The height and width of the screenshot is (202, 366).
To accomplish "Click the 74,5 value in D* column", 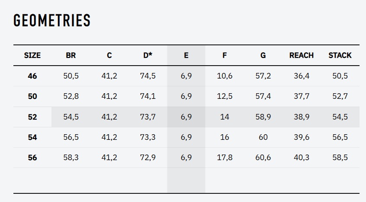I will pyautogui.click(x=148, y=76).
